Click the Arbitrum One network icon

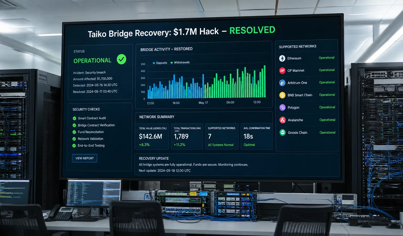click(x=282, y=83)
